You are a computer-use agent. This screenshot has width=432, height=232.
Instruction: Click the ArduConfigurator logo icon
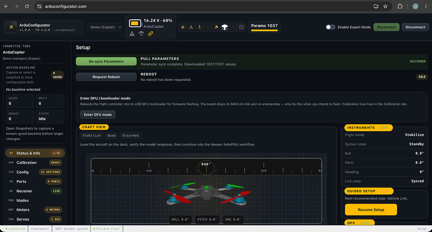[x=11, y=27]
